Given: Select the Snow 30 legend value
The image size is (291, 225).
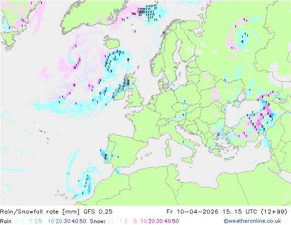Looking at the screenshot, I should pos(160,221).
